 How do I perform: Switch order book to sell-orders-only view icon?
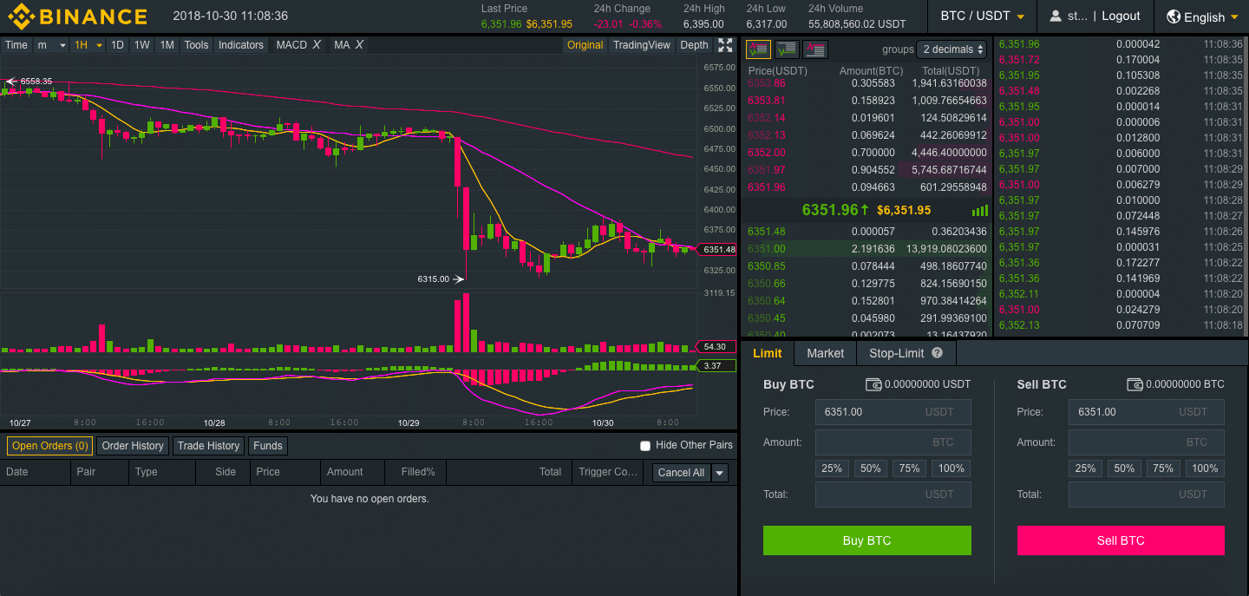pyautogui.click(x=814, y=49)
